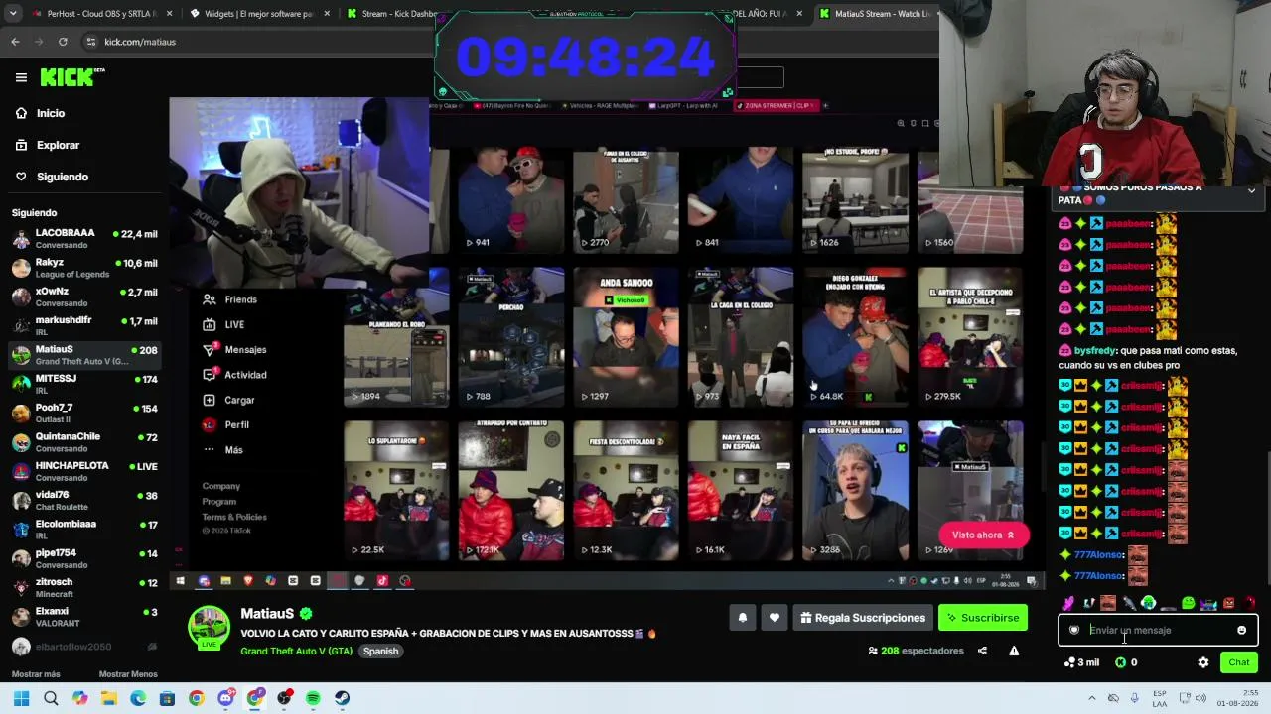Click the kick.com/matiaus address bar
Viewport: 1271px width, 714px height.
258,42
